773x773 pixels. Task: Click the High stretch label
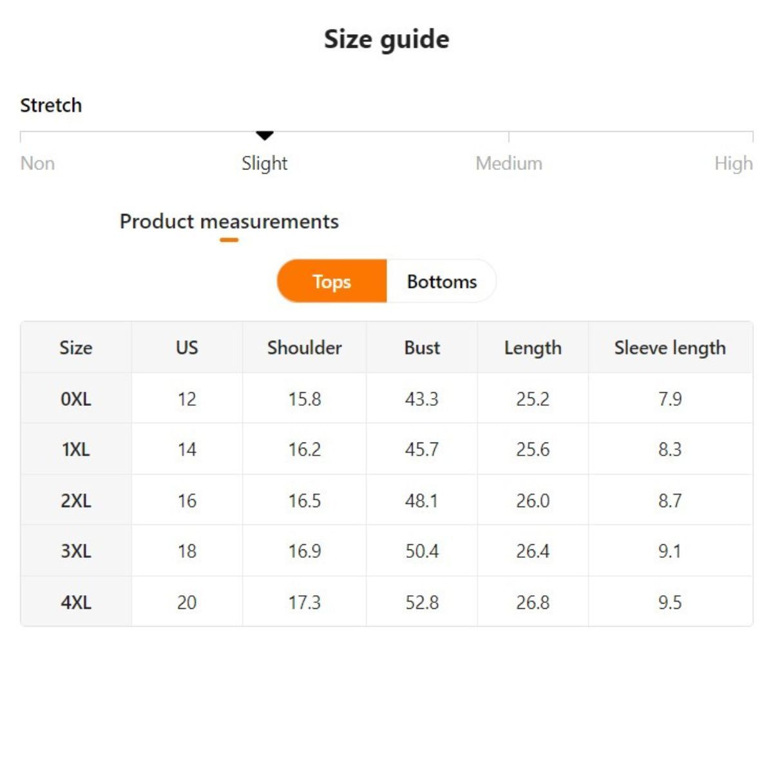733,164
